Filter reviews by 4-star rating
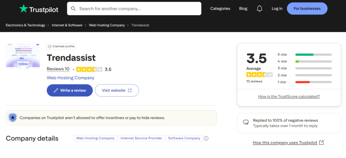Screen dimensions: 346x158 coord(304,62)
